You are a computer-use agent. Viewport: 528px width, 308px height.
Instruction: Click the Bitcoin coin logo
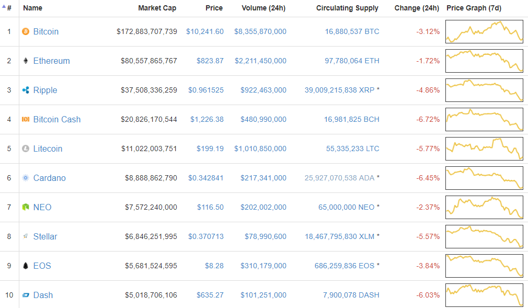click(x=25, y=31)
